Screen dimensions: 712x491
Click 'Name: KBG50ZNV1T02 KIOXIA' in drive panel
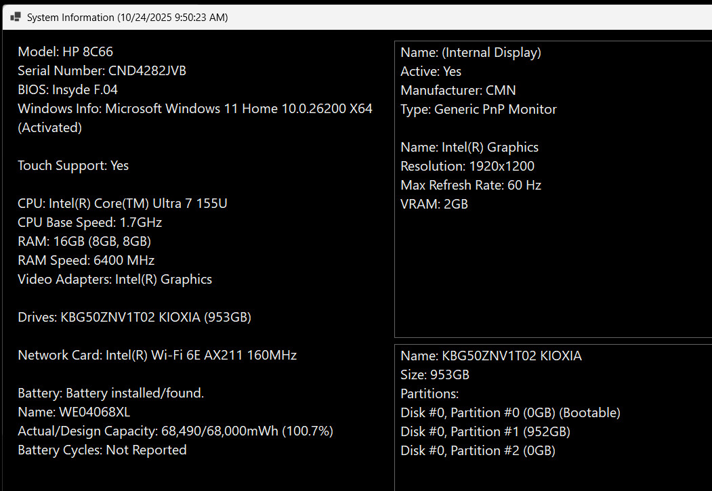(x=491, y=356)
